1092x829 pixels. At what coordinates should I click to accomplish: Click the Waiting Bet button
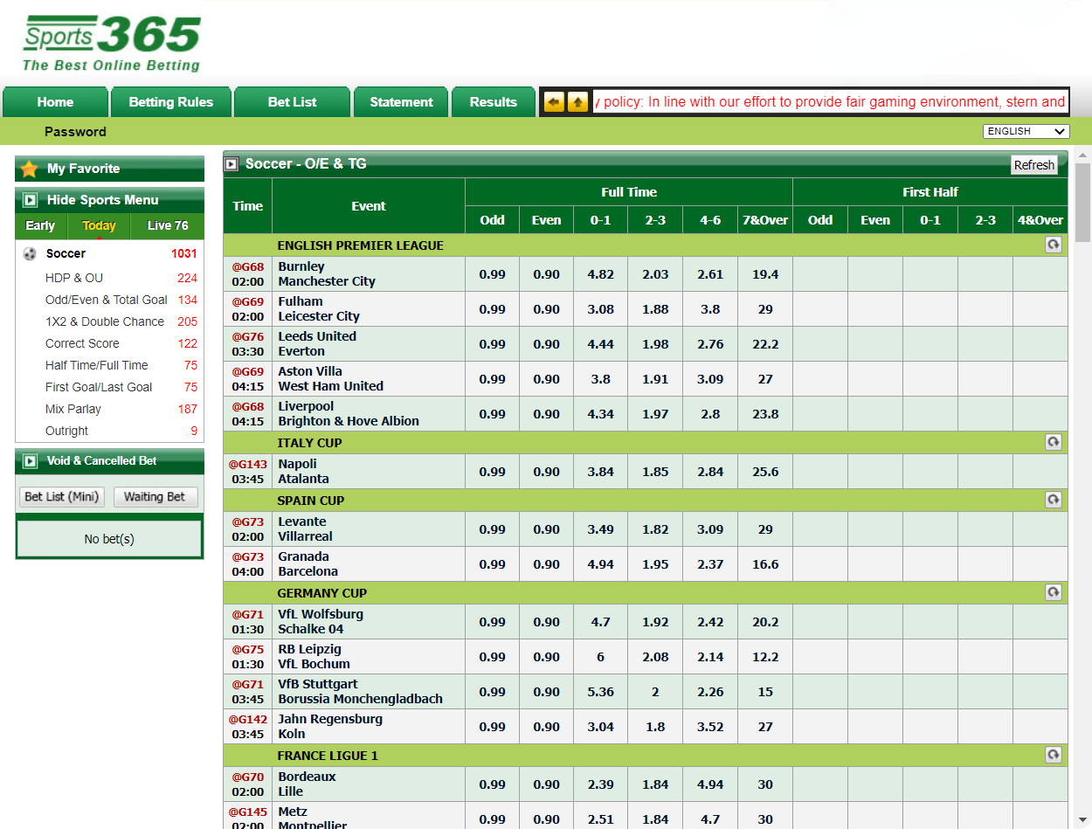(x=155, y=497)
